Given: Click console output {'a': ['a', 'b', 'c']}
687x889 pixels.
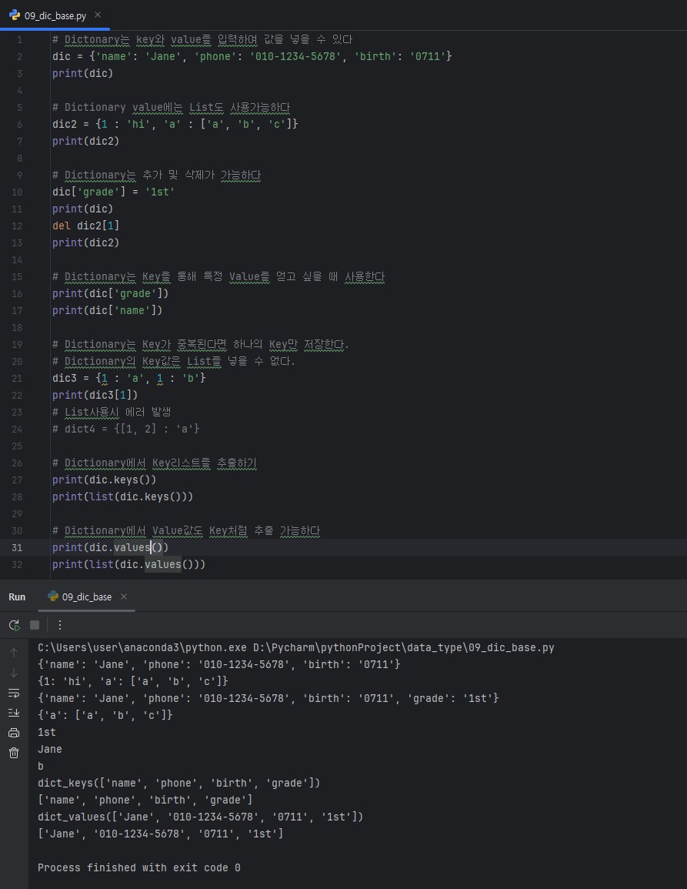Looking at the screenshot, I should [x=105, y=716].
